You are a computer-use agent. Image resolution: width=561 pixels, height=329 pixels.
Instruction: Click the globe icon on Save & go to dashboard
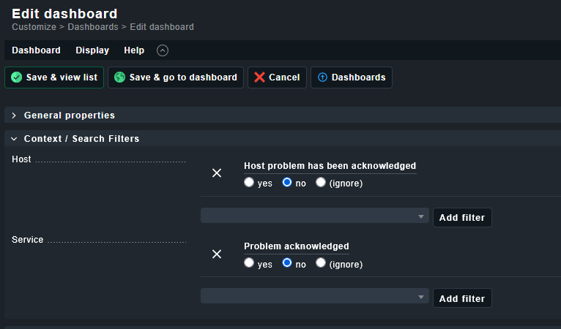click(x=120, y=77)
